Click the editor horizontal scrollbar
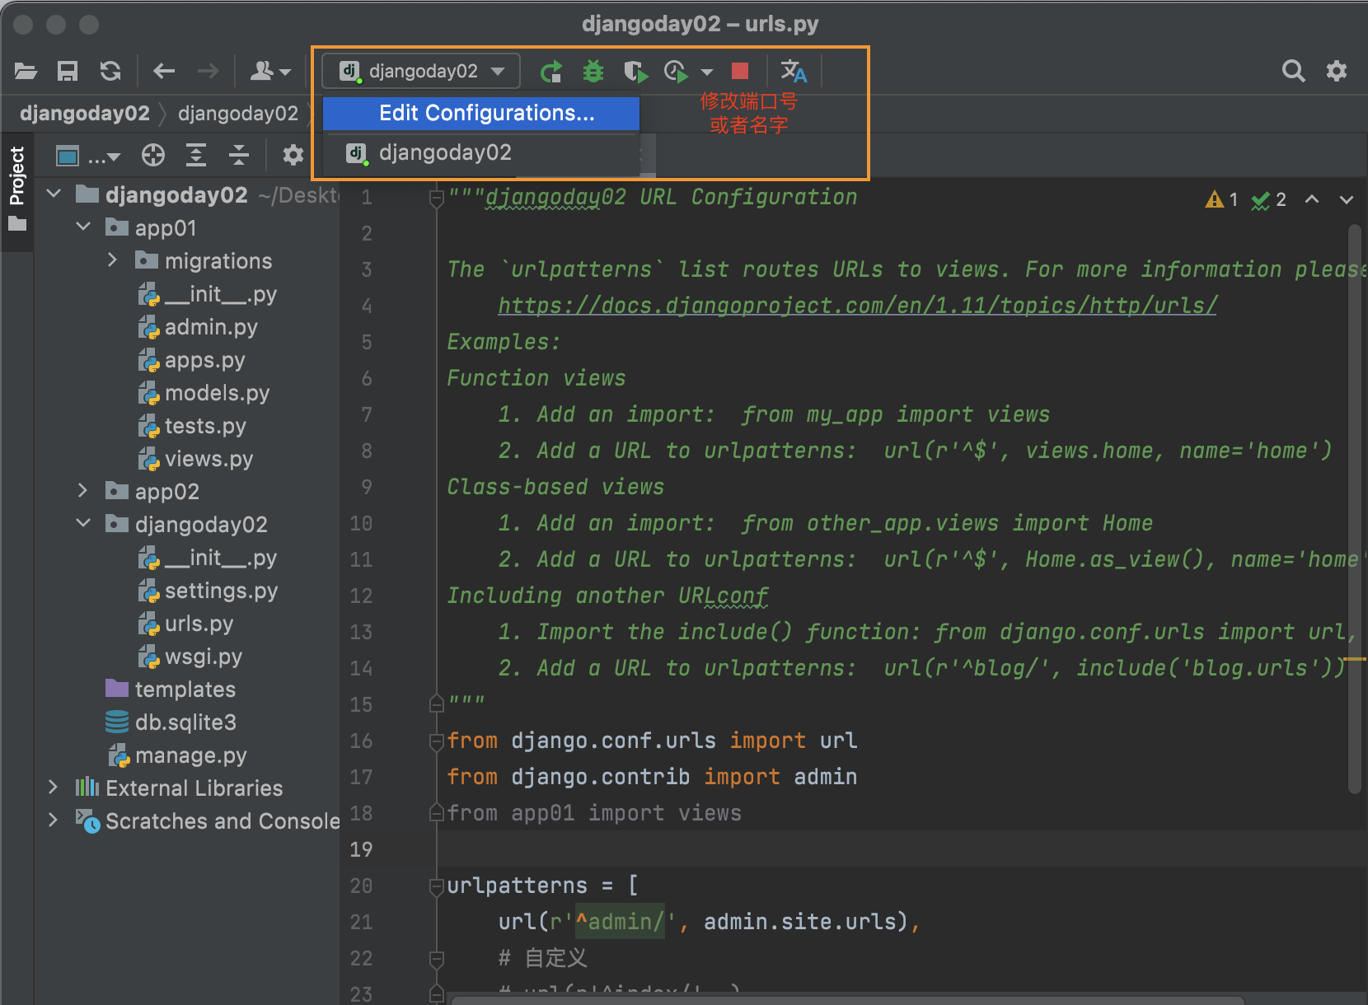 849,1000
